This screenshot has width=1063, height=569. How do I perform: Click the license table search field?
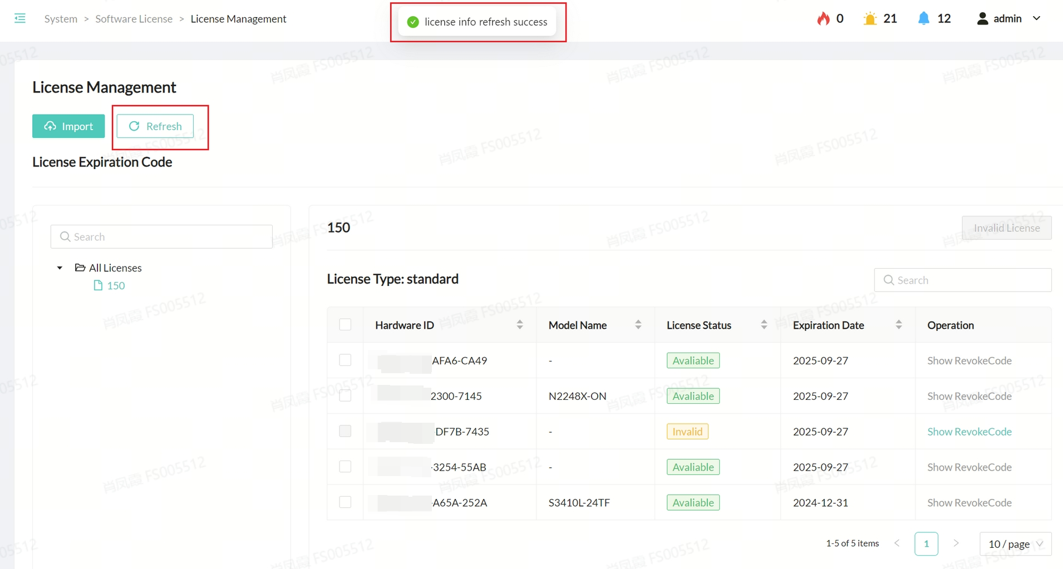[968, 280]
